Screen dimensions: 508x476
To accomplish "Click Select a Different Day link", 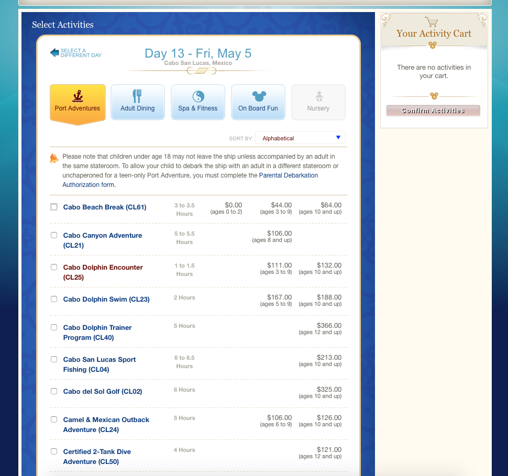I will coord(81,53).
